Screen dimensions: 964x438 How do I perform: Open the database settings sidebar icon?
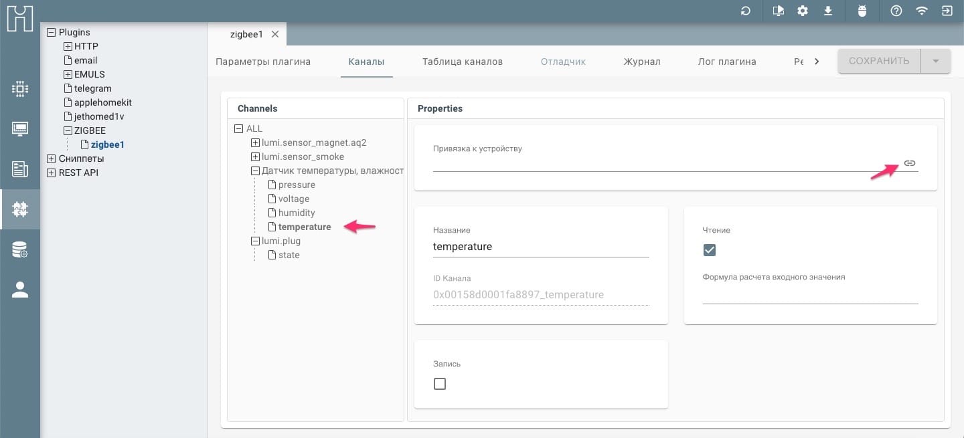(20, 250)
